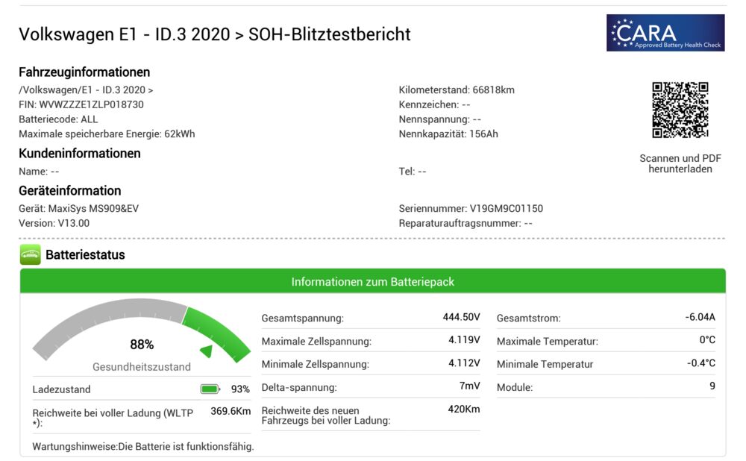Select the Kilometerstand 66818km entry

[x=457, y=90]
